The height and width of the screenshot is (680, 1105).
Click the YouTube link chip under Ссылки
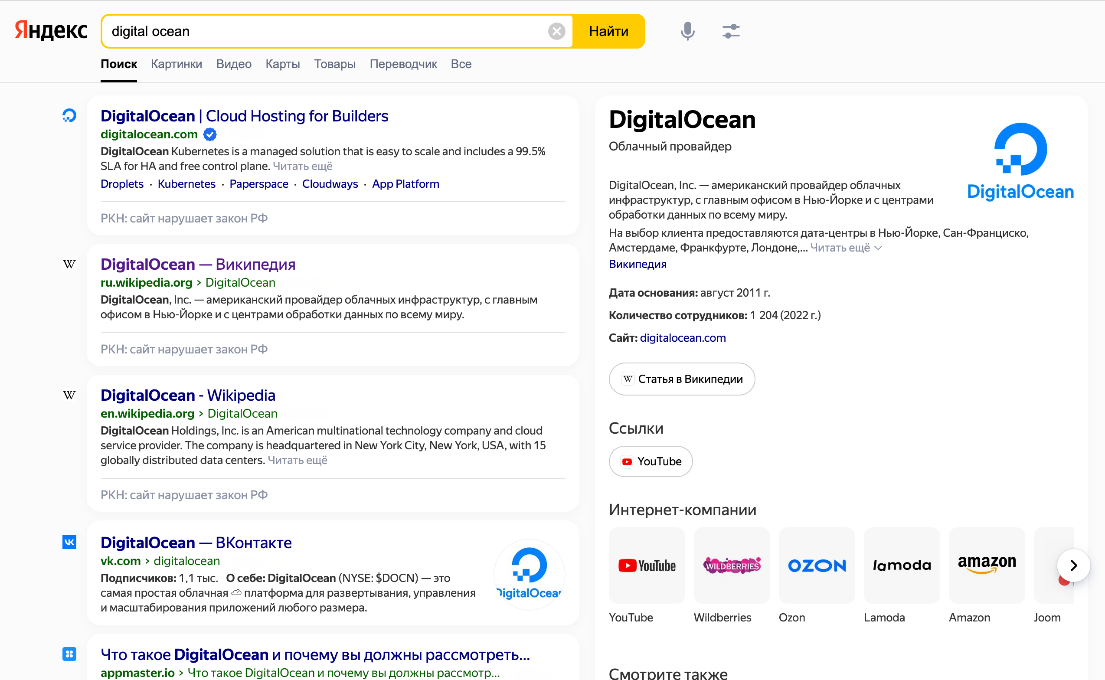pyautogui.click(x=651, y=461)
